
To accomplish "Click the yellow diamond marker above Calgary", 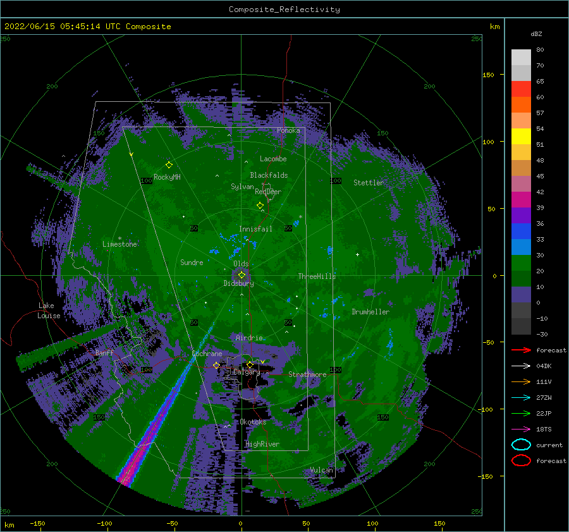I will 250,364.
